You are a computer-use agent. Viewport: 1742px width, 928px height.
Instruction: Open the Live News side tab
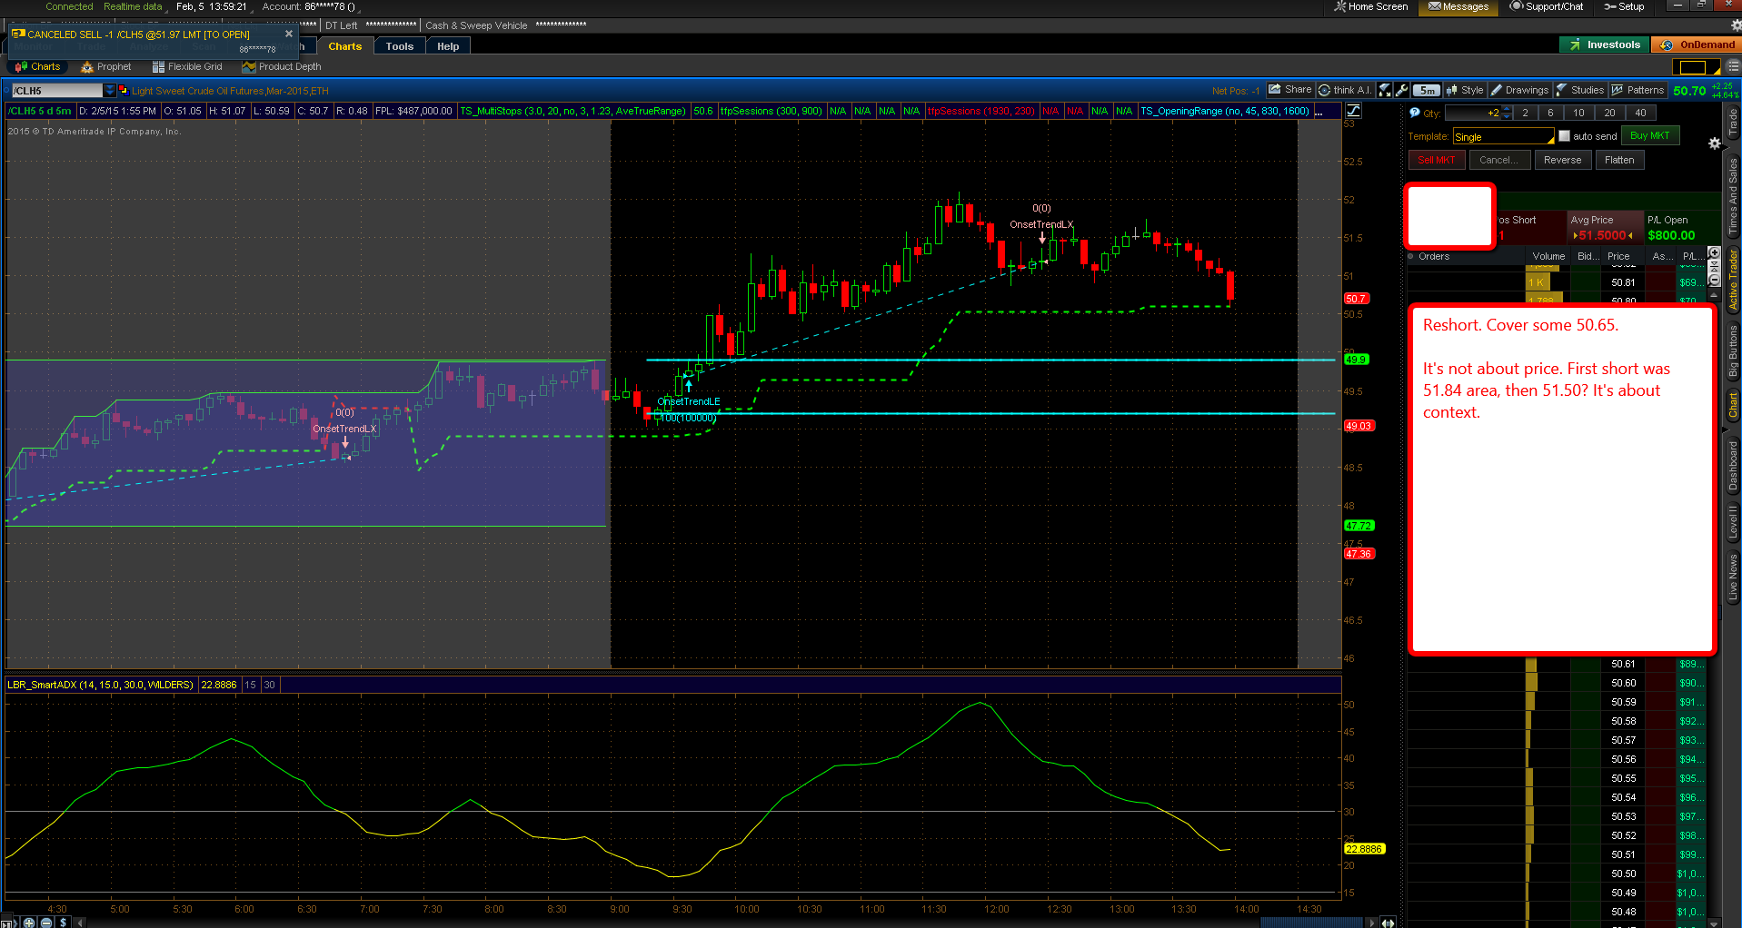[x=1733, y=577]
